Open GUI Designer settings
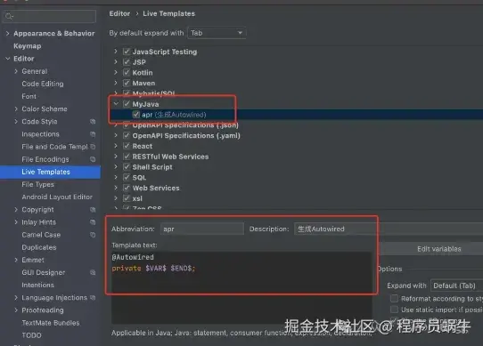 pos(44,272)
